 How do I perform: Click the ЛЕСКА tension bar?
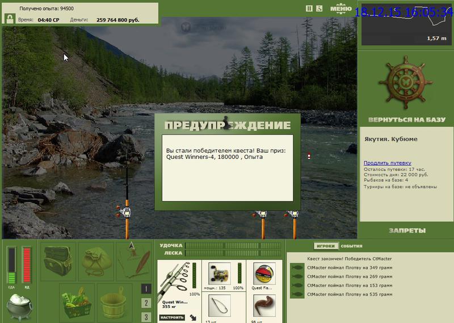[233, 253]
